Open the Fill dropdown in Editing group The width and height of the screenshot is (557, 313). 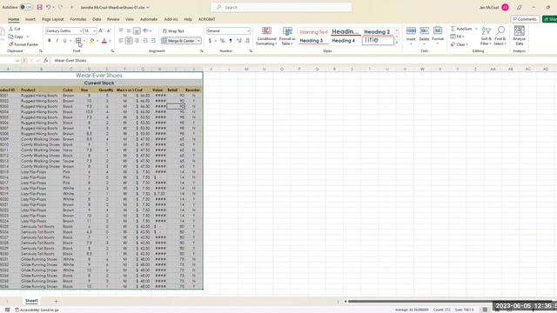click(458, 37)
